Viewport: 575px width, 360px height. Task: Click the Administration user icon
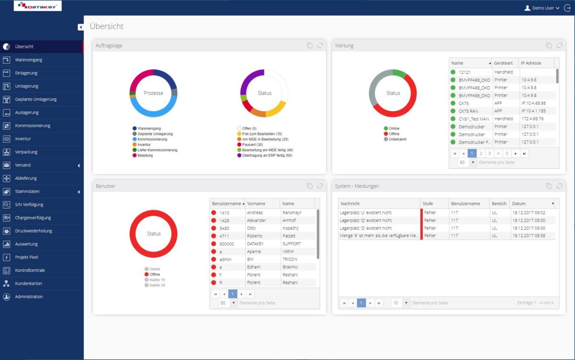(x=7, y=297)
